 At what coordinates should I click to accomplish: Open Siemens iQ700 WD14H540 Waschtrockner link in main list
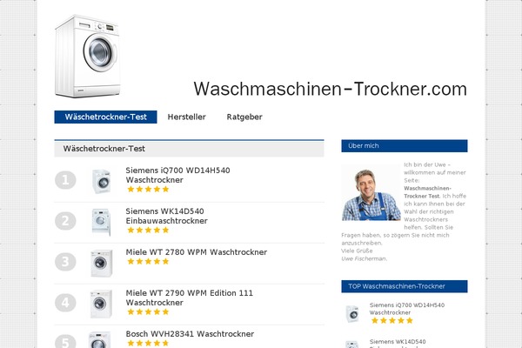click(x=177, y=175)
